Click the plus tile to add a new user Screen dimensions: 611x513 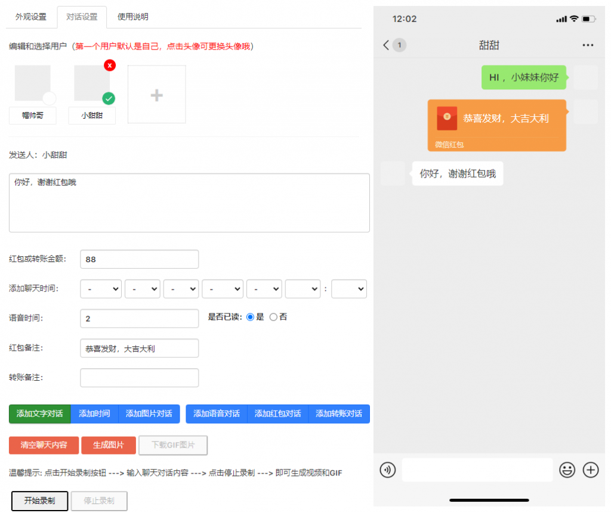[156, 94]
